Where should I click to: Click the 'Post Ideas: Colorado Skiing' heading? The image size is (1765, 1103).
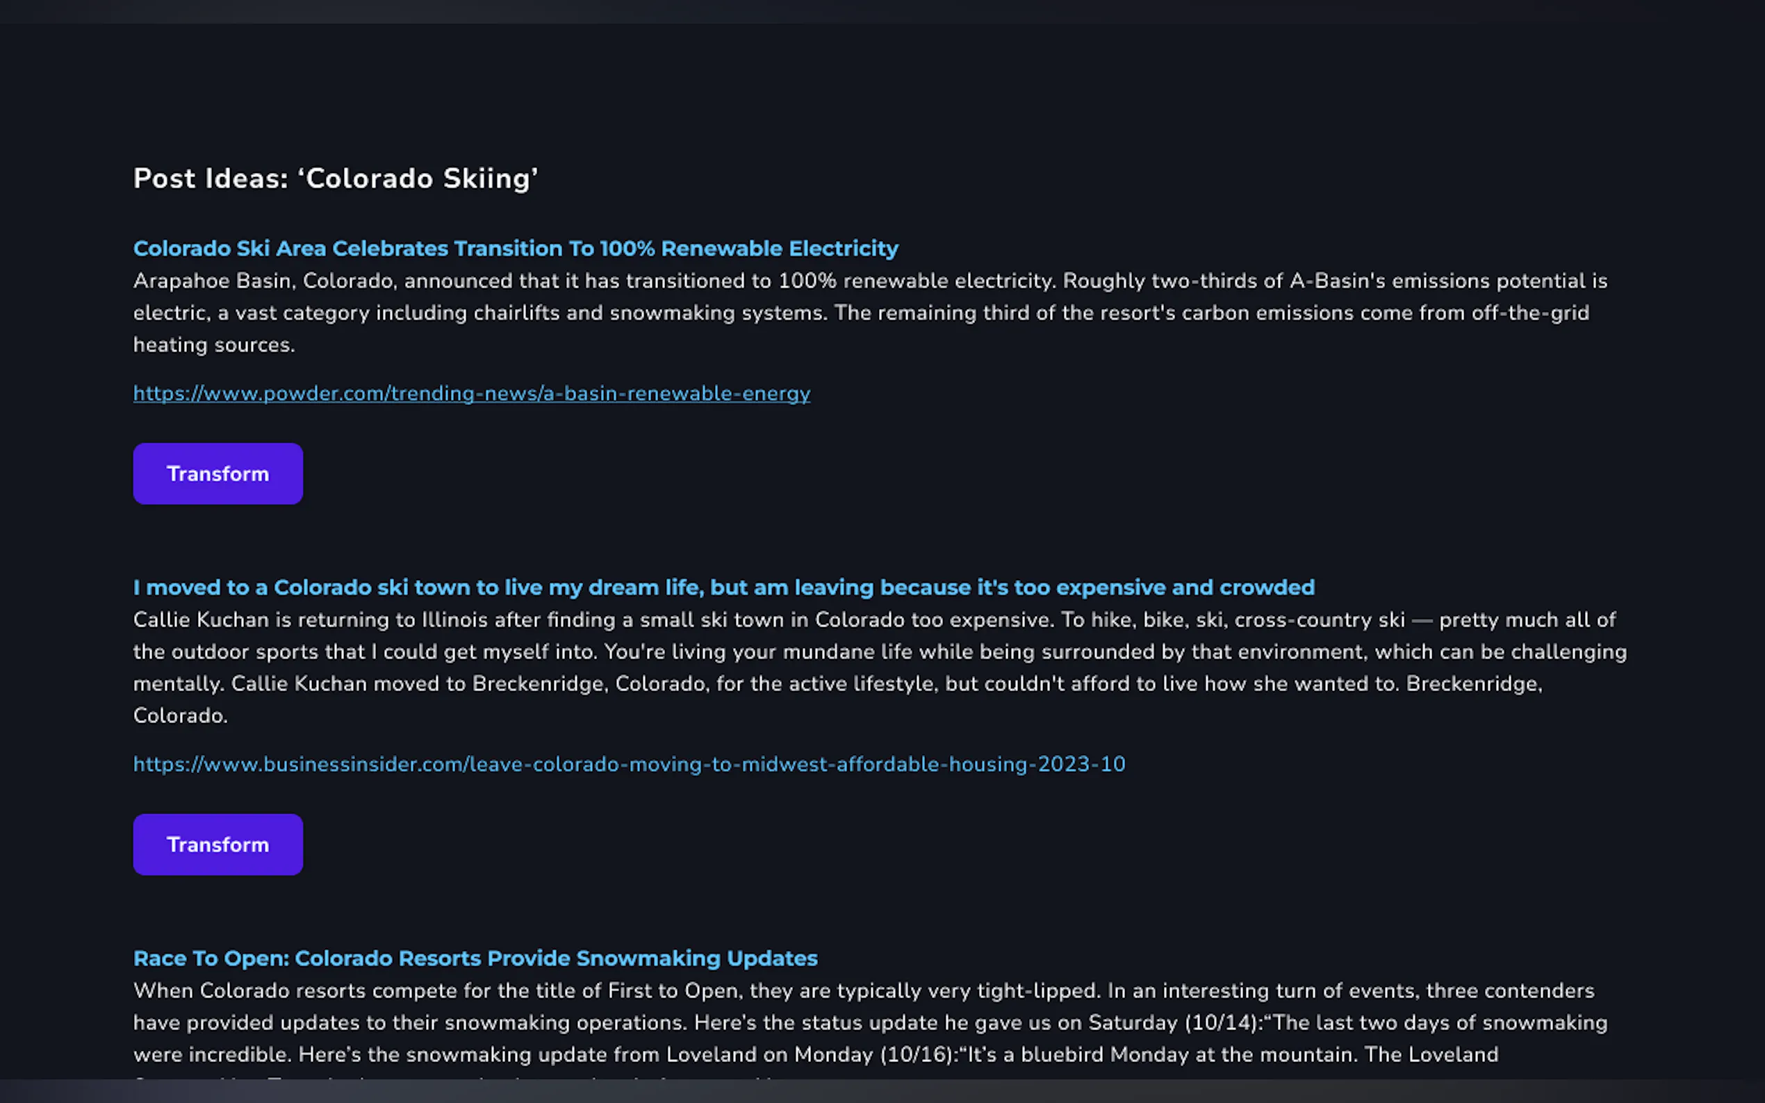[335, 179]
